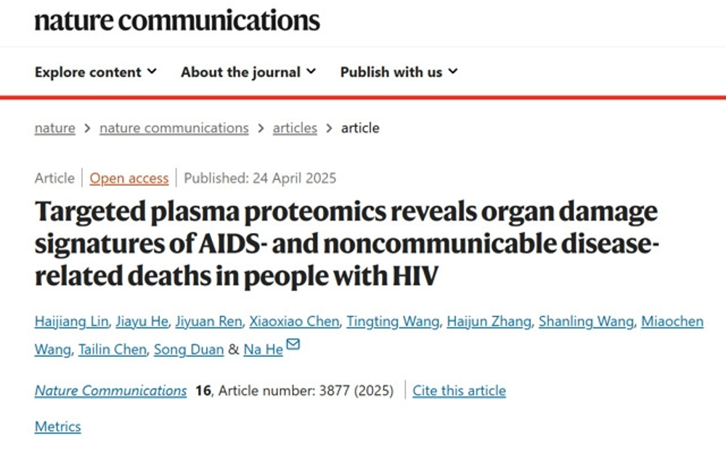Click the Cite this article link
726x452 pixels.
[460, 390]
